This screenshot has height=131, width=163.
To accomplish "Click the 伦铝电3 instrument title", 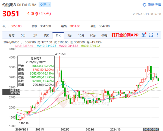I will tap(9, 5).
